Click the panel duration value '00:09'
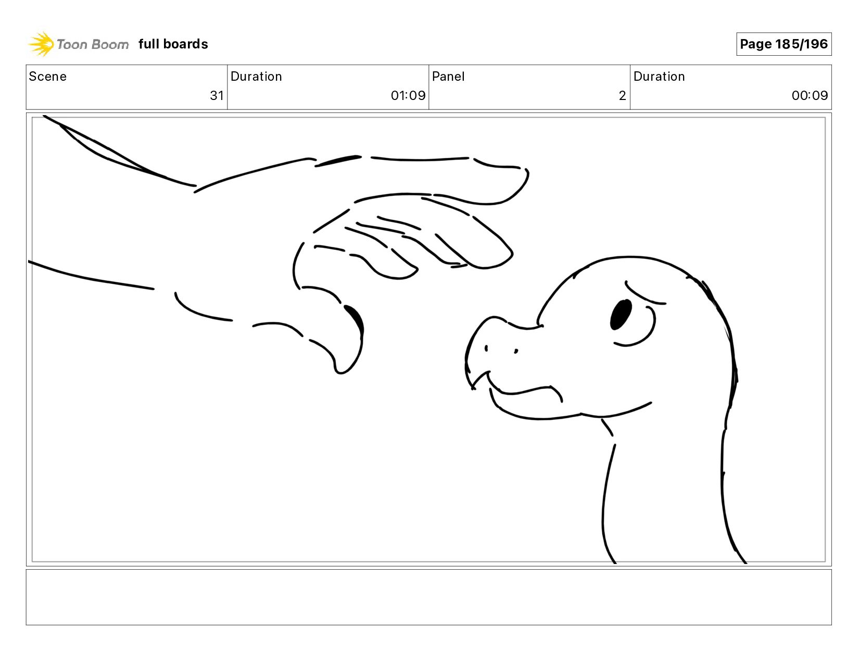Viewport: 859px width, 664px height. tap(810, 95)
